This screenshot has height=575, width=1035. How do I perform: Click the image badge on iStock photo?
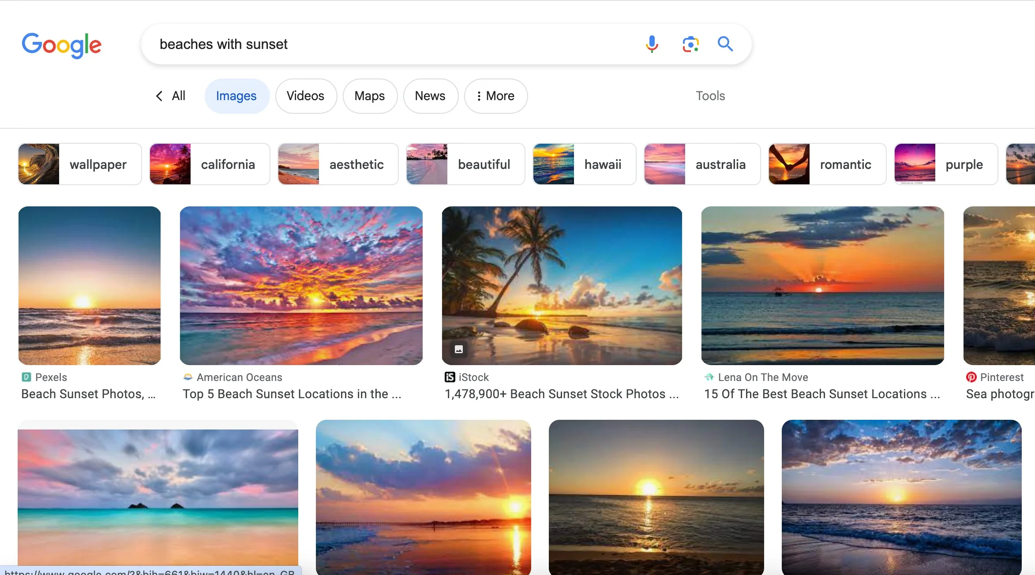pos(459,350)
